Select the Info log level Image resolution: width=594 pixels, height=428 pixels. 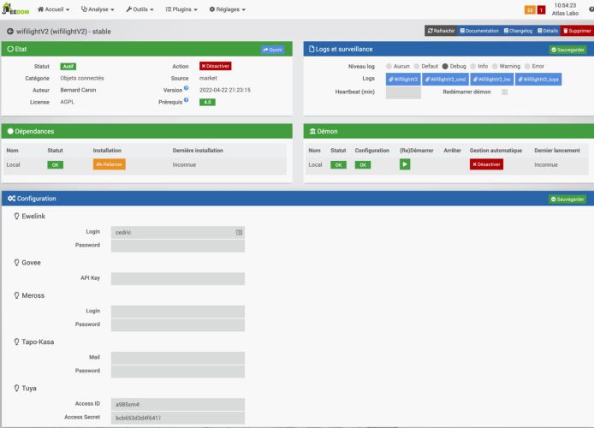(473, 66)
